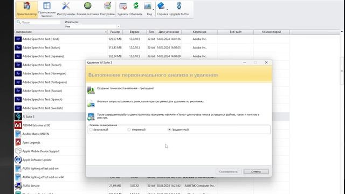The image size is (345, 194).
Task: Select the AmMe Matrix MB EN icon
Action: click(x=18, y=134)
